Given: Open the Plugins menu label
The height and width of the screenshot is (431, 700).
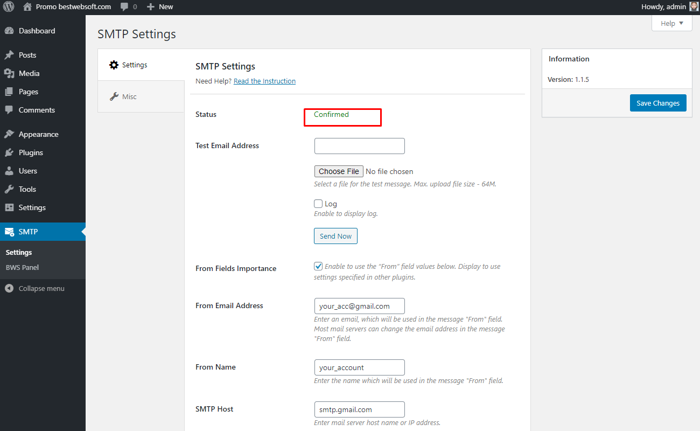Looking at the screenshot, I should (x=31, y=152).
